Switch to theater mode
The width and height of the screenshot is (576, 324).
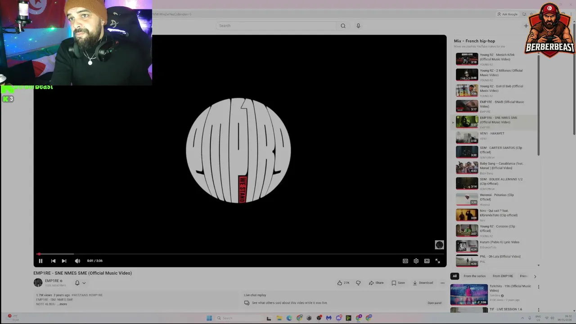pyautogui.click(x=427, y=261)
